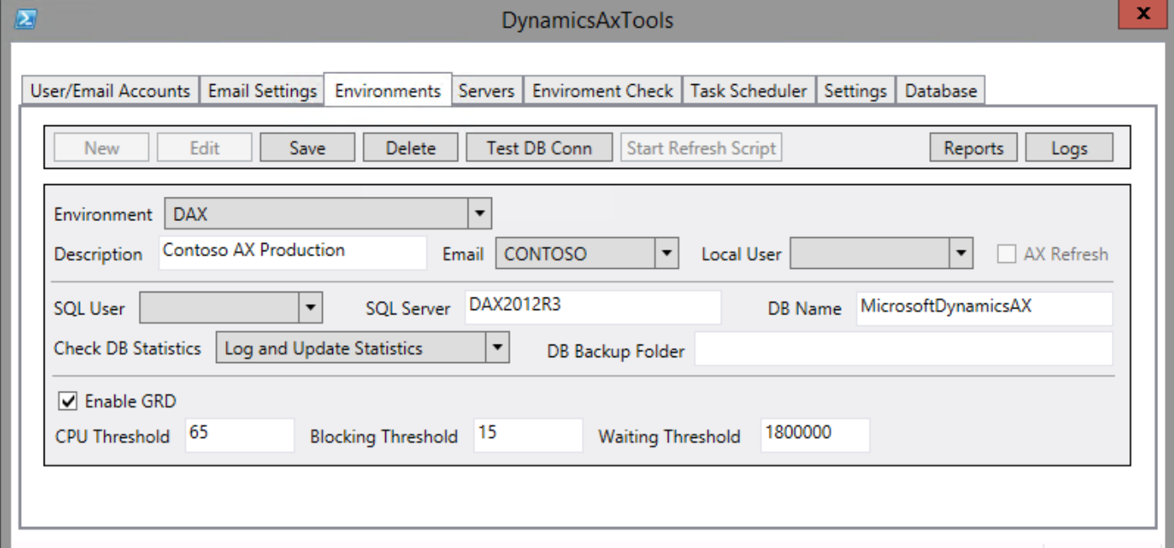Click the CPU Threshold field with 65
Viewport: 1174px width, 548px height.
[x=240, y=435]
